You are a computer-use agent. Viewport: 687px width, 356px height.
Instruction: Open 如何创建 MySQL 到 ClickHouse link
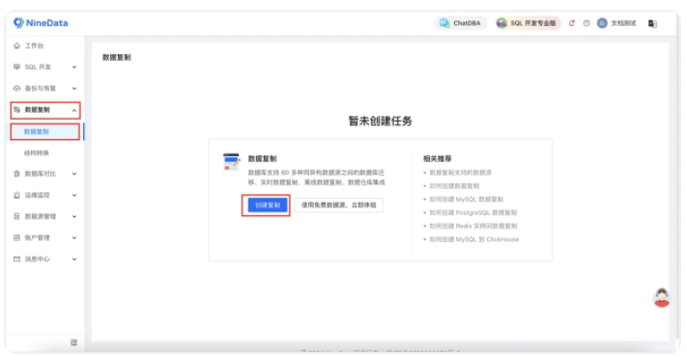point(474,239)
